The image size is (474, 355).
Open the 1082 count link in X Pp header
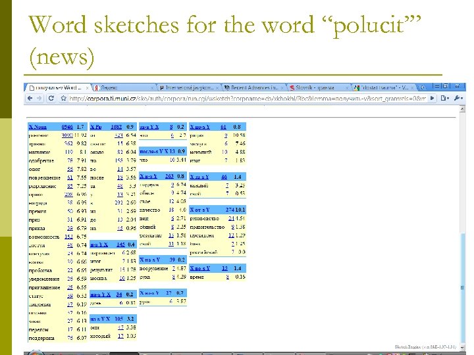click(x=116, y=127)
